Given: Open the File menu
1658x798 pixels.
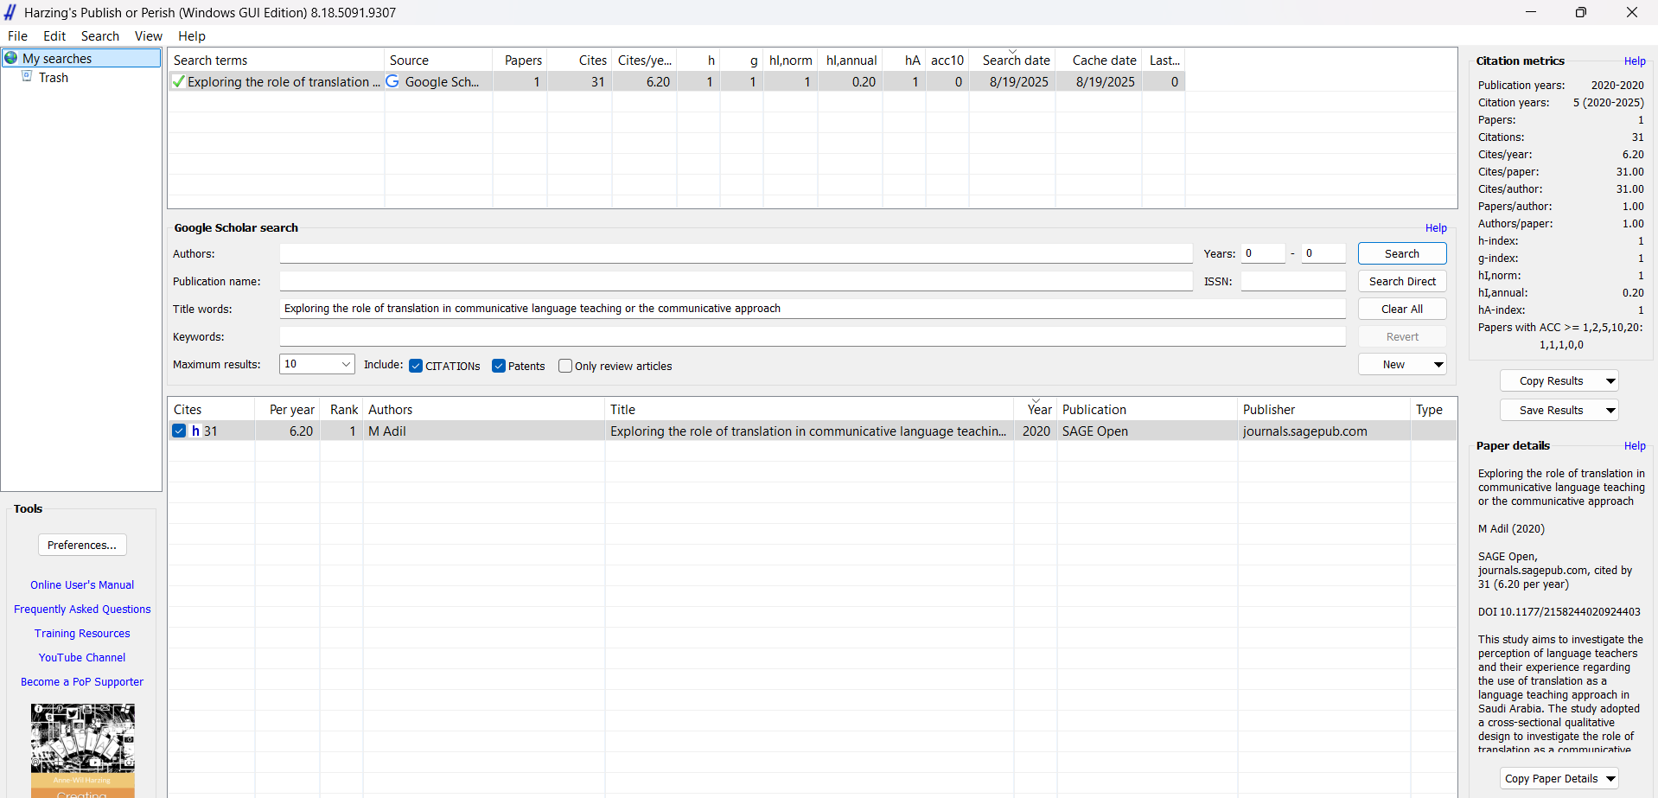Looking at the screenshot, I should click(x=17, y=35).
